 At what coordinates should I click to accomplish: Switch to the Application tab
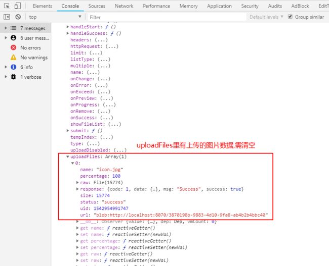220,6
